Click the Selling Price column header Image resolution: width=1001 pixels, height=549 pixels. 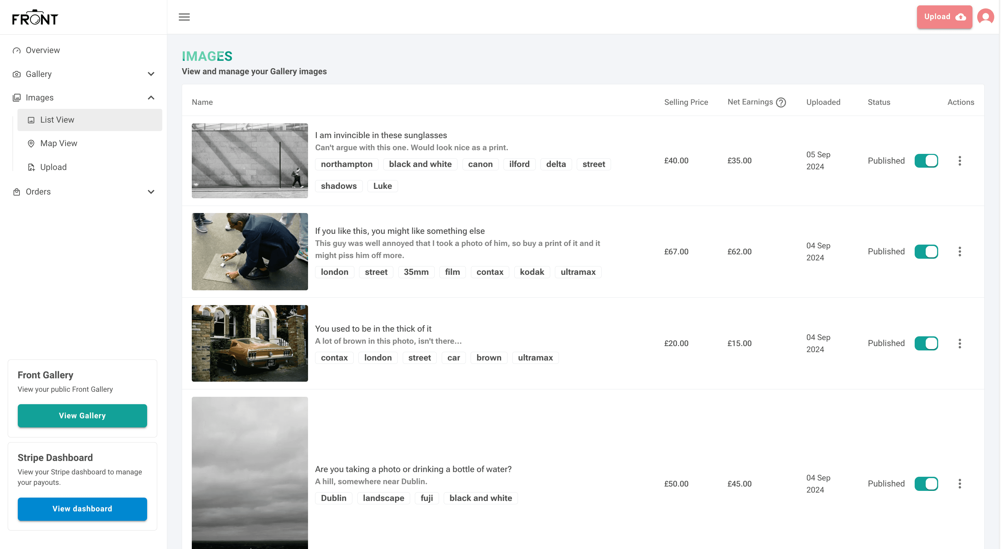[686, 102]
